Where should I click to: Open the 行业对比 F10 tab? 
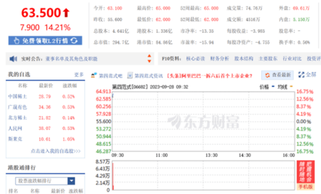pyautogui.click(x=292, y=59)
